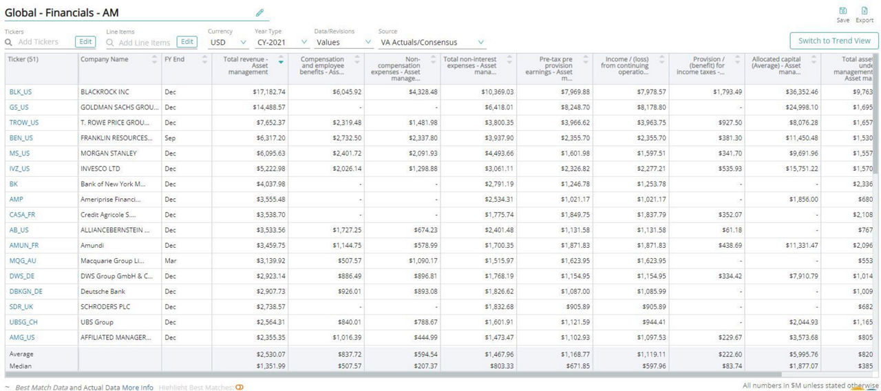Select BlackRock total revenue value $17,182.74
Screen dimensions: 881x391
(268, 92)
